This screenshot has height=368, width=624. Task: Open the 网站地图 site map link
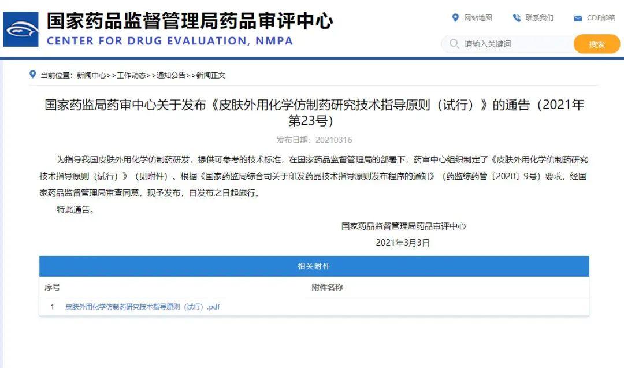point(478,18)
